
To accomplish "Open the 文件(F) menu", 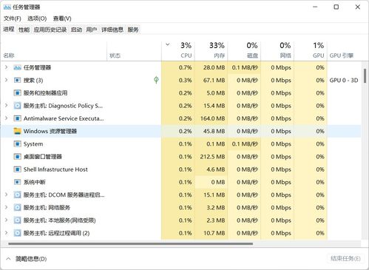I will coord(13,18).
